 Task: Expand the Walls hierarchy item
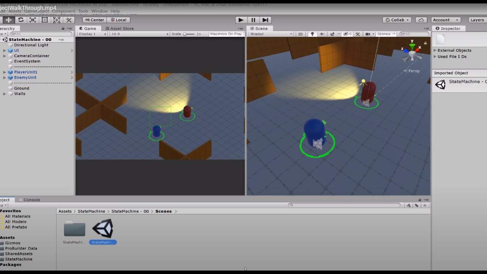pyautogui.click(x=5, y=94)
